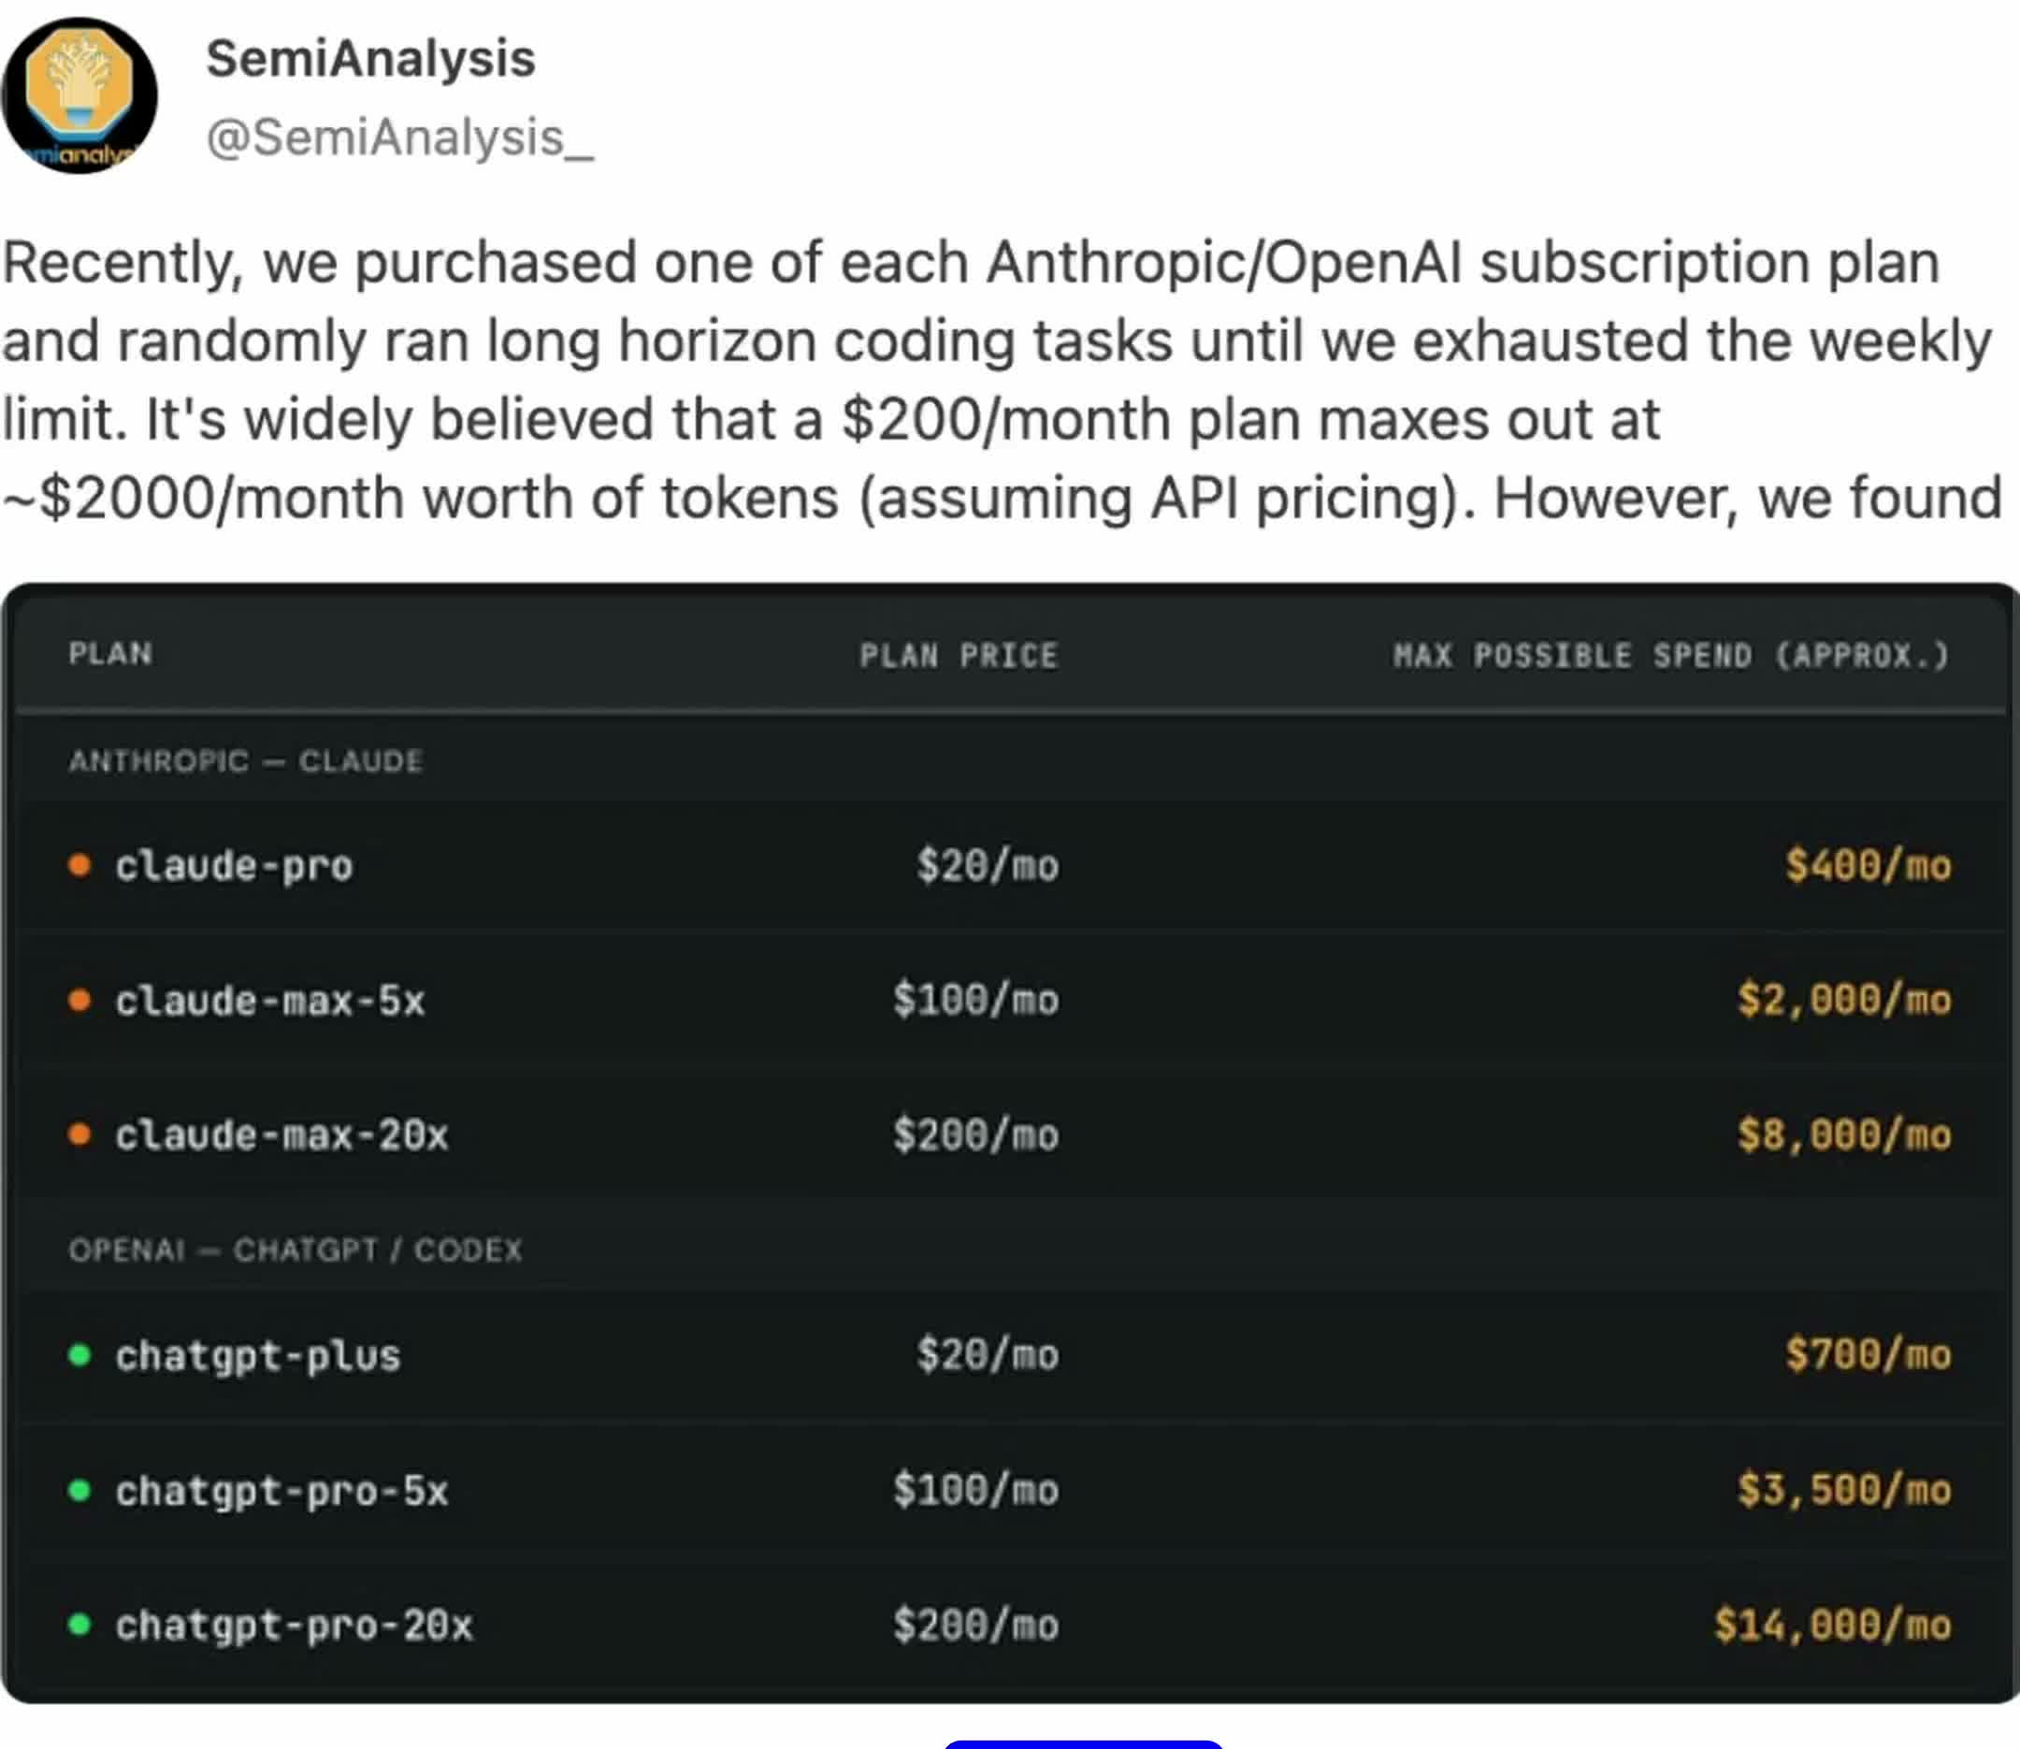Click the $8,000/mo spend value
The image size is (2020, 1749).
point(1844,1135)
